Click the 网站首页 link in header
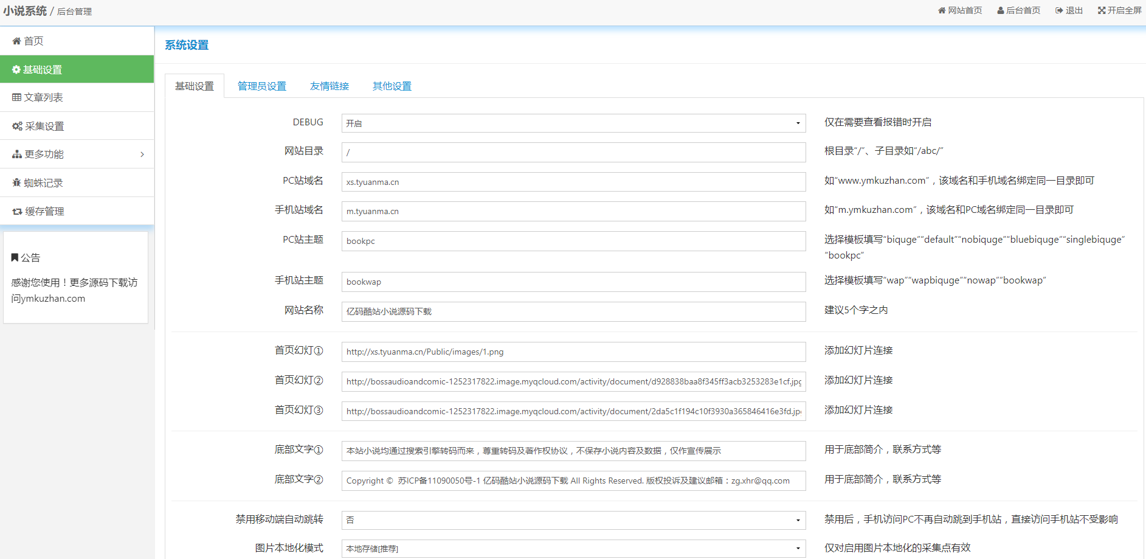The width and height of the screenshot is (1146, 559). [960, 10]
